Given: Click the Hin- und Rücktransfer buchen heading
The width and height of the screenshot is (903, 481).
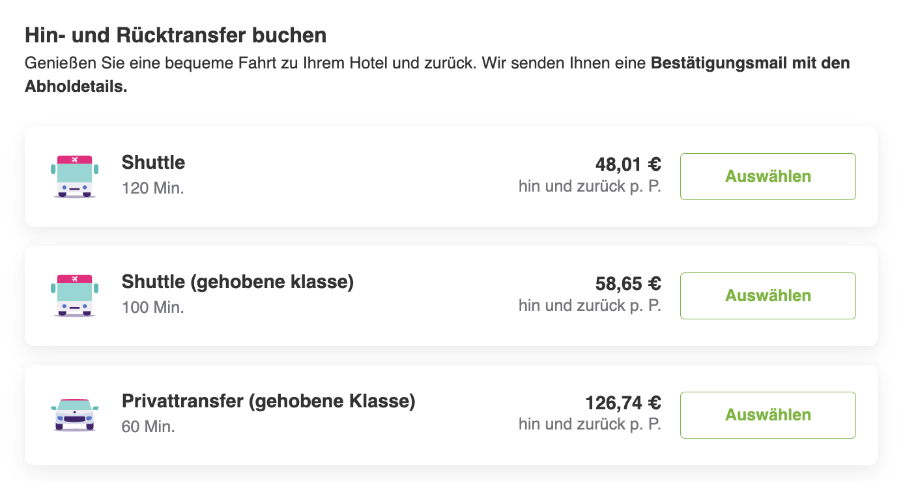Looking at the screenshot, I should pos(176,35).
